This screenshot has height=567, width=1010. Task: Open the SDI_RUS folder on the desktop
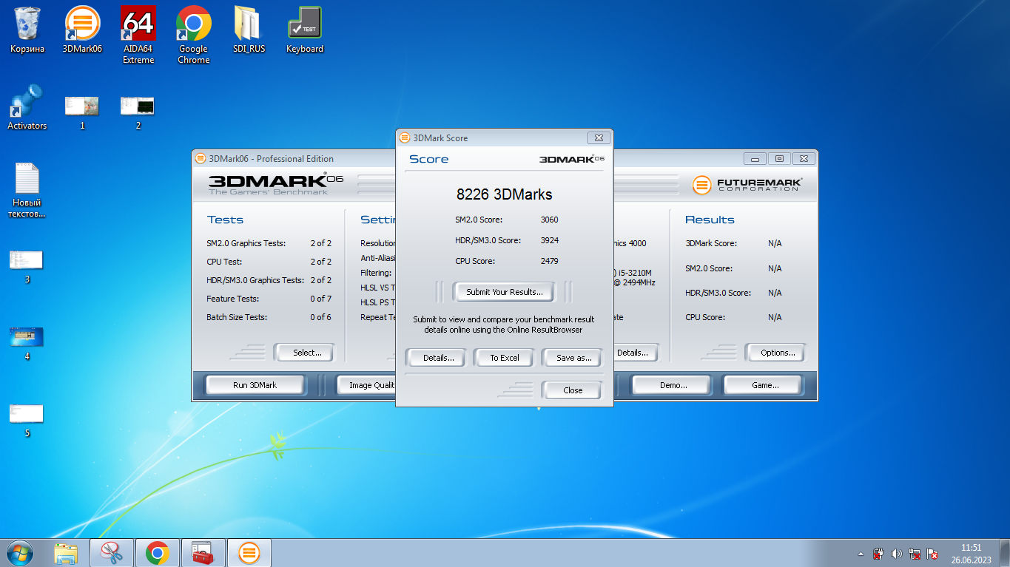249,30
